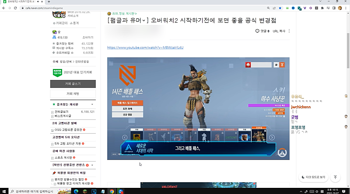Click the browser back arrow
This screenshot has height=194, width=350.
(3, 8)
